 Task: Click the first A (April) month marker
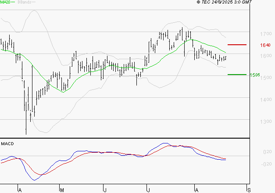tap(20, 190)
